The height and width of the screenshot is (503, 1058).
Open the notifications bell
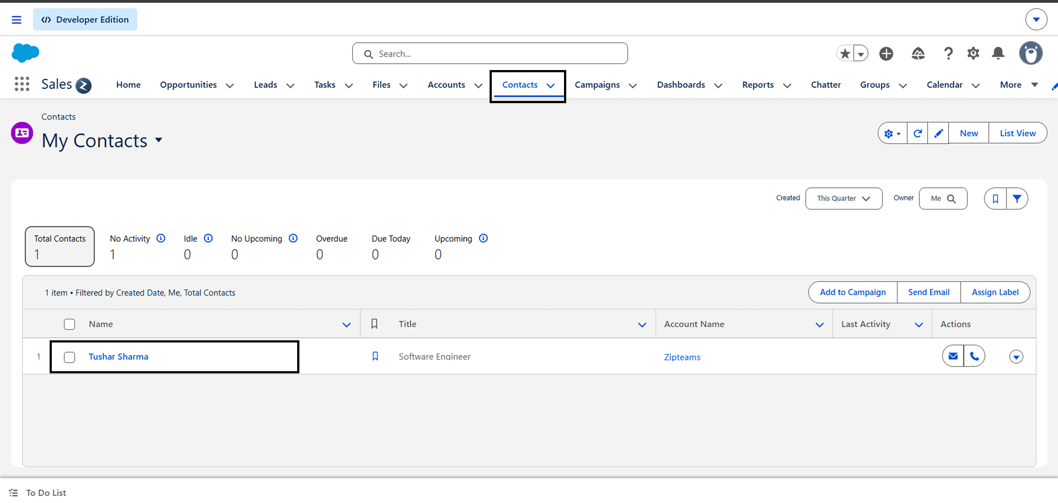pyautogui.click(x=998, y=53)
